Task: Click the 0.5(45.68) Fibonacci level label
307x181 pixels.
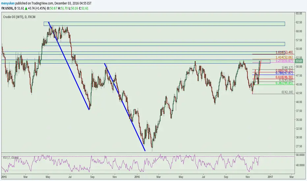Action: coord(286,80)
